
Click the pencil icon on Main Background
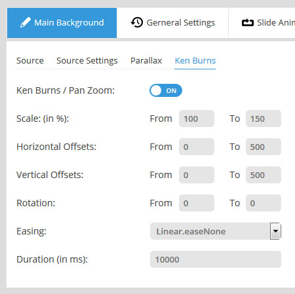pos(26,22)
